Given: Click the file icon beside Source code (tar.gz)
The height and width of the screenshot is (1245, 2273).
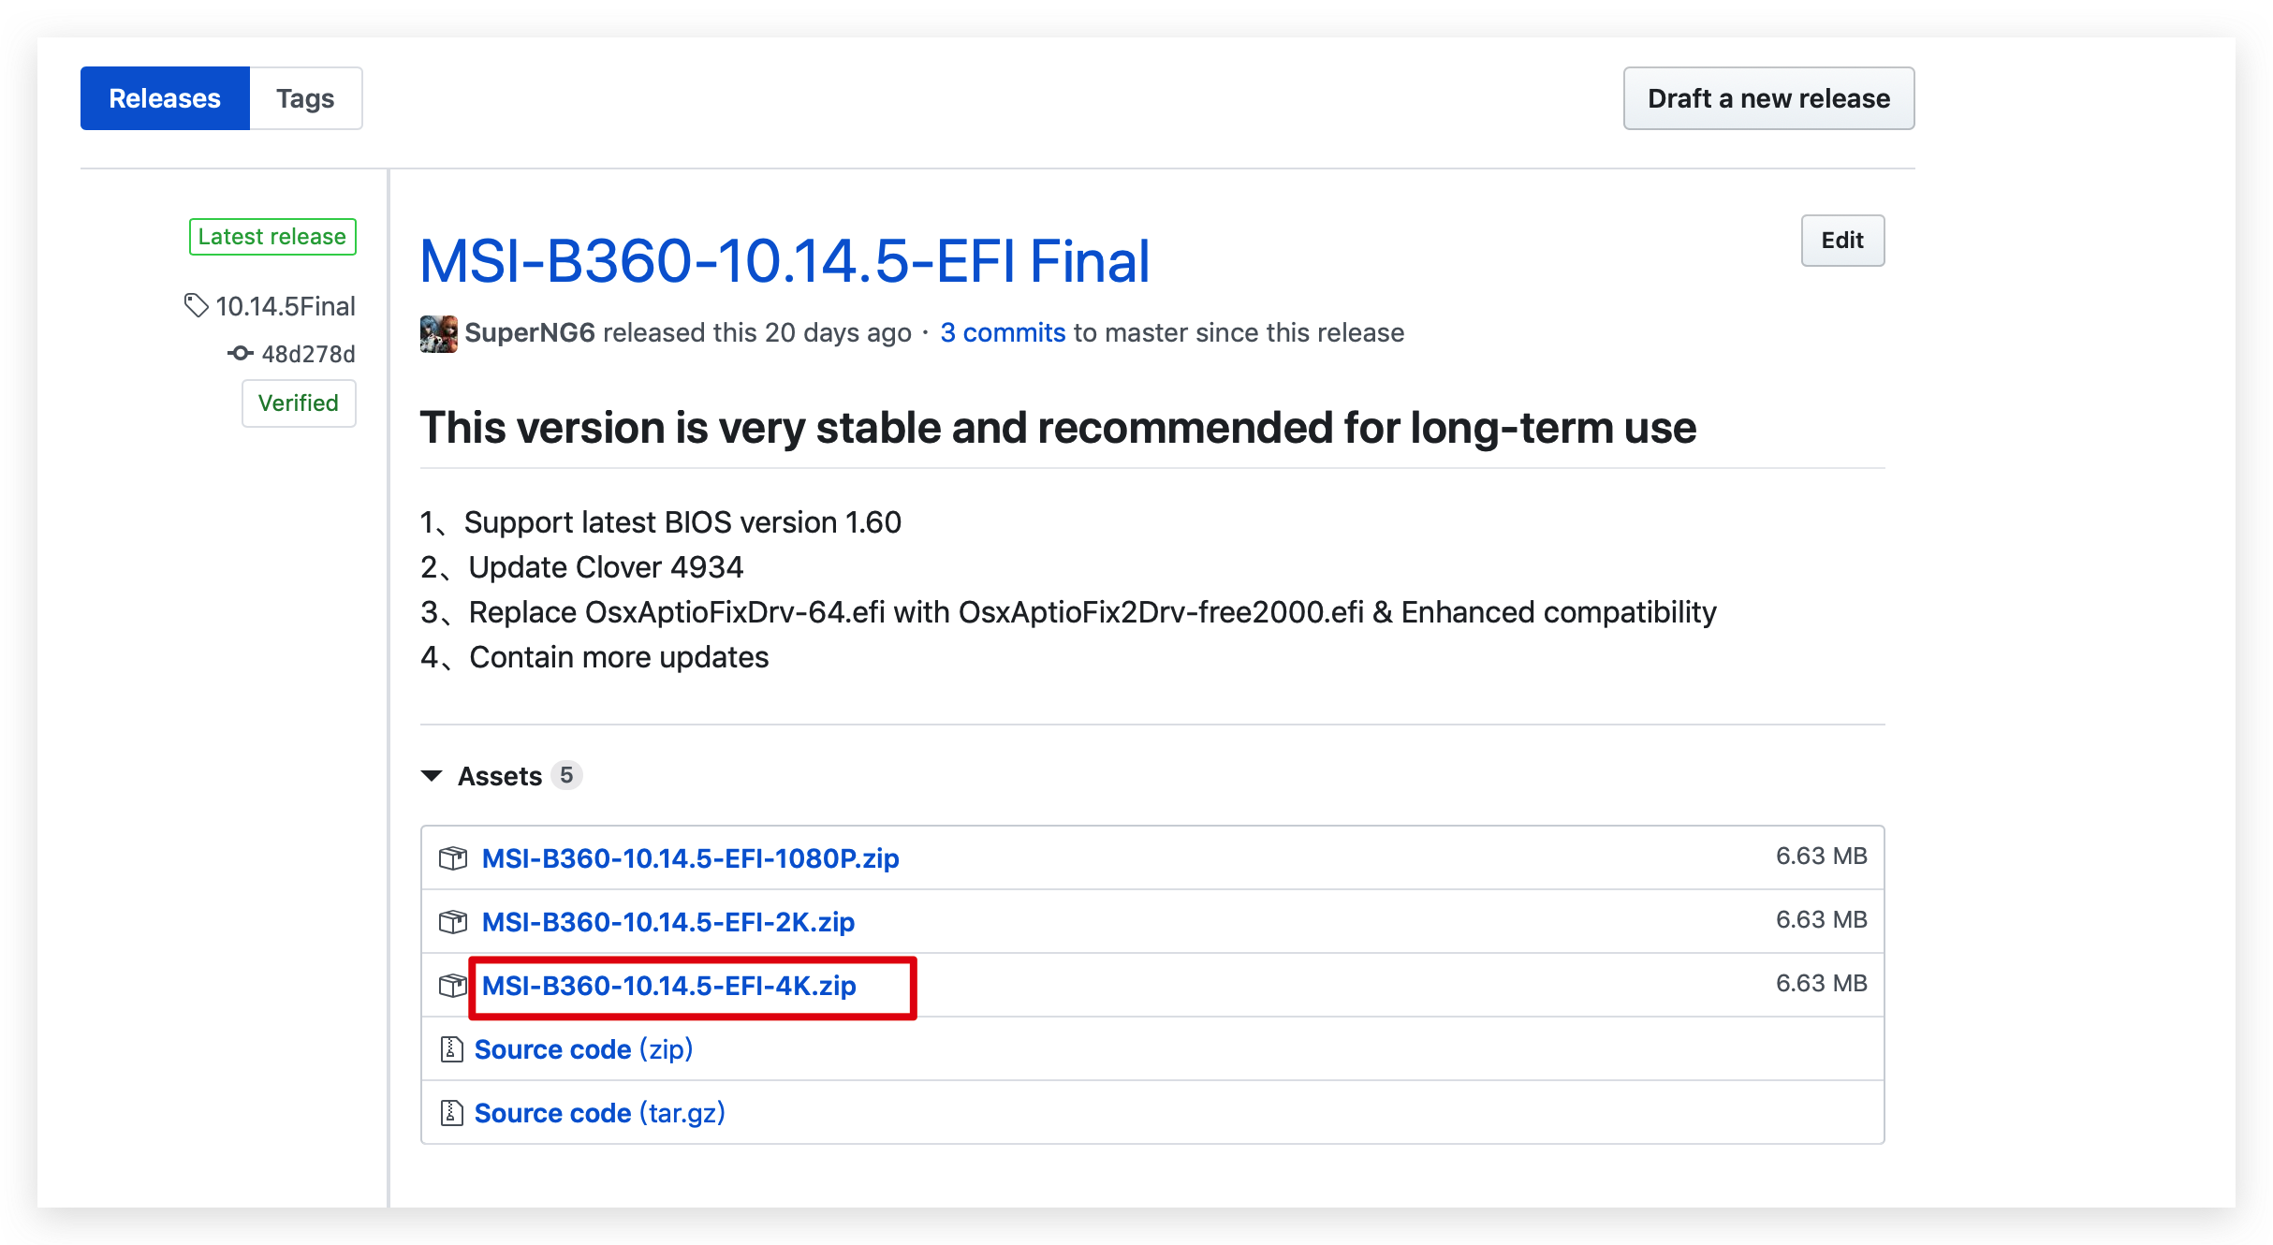Looking at the screenshot, I should tap(451, 1112).
